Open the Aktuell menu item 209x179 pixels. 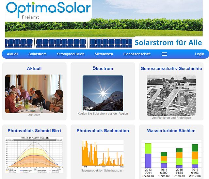(x=12, y=54)
